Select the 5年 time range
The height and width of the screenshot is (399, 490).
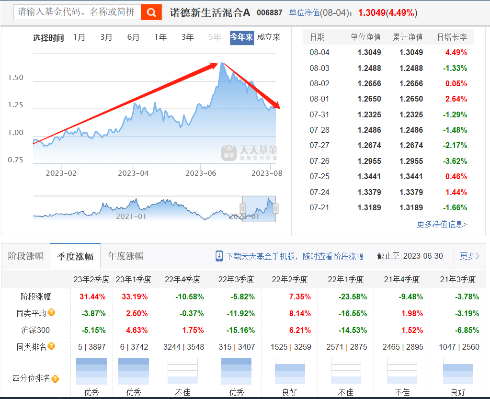[215, 37]
